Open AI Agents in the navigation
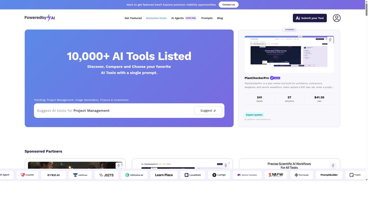The image size is (368, 207). pos(177,18)
